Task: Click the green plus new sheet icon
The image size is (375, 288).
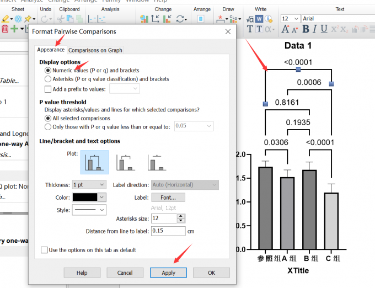Action: [14, 29]
